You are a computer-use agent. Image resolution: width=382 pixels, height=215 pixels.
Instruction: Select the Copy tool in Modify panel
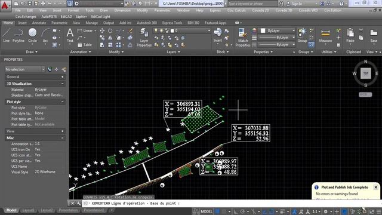coord(102,38)
